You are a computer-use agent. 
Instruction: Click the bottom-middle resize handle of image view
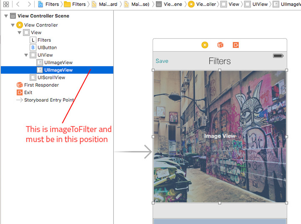pyautogui.click(x=220, y=203)
